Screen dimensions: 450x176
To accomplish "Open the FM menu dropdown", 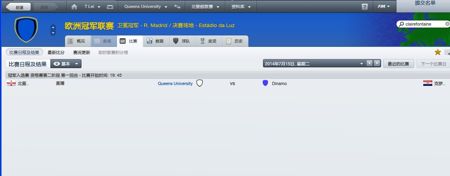I will pyautogui.click(x=384, y=7).
